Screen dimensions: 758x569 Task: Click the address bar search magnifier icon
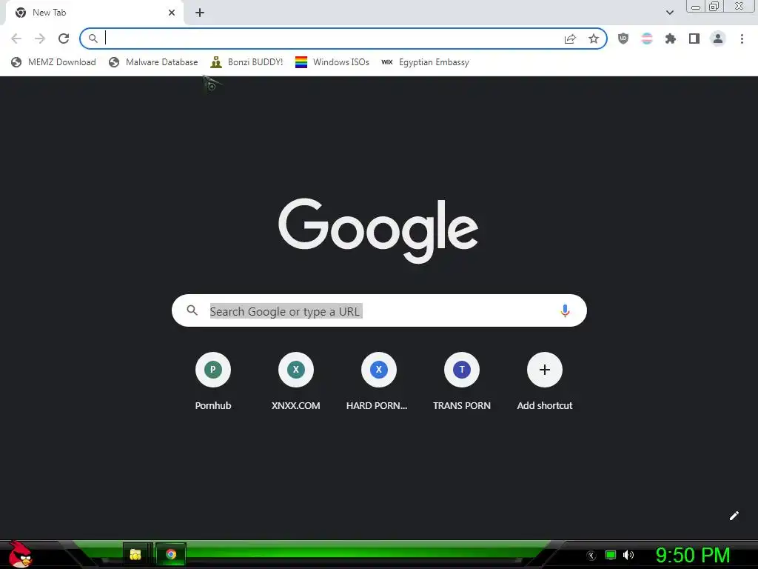[93, 39]
